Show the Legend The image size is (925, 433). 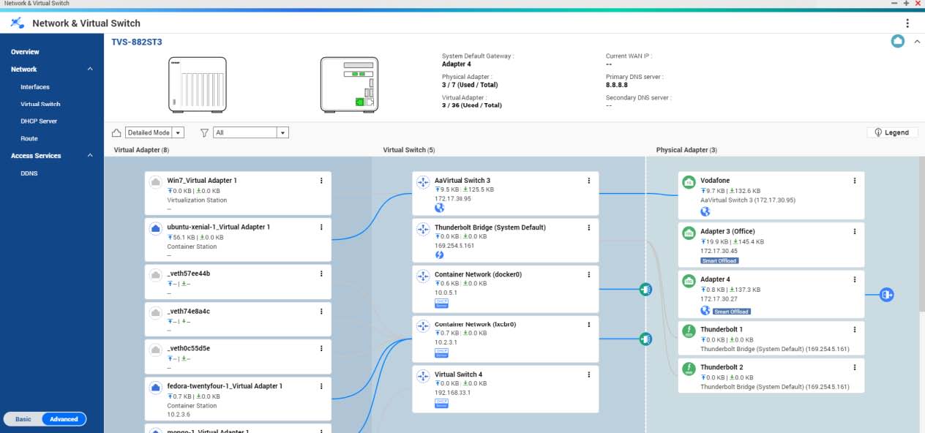tap(891, 132)
